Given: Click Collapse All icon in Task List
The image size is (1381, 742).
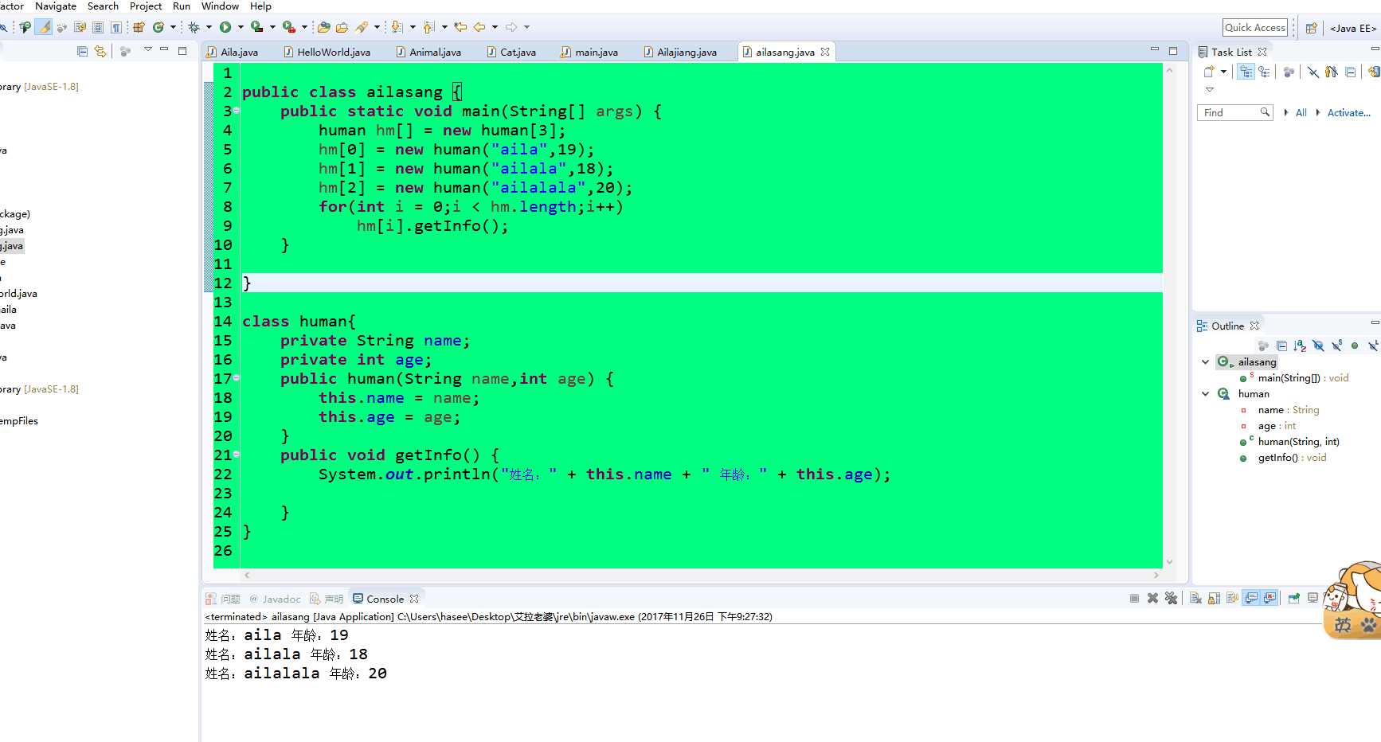Looking at the screenshot, I should [x=1350, y=72].
